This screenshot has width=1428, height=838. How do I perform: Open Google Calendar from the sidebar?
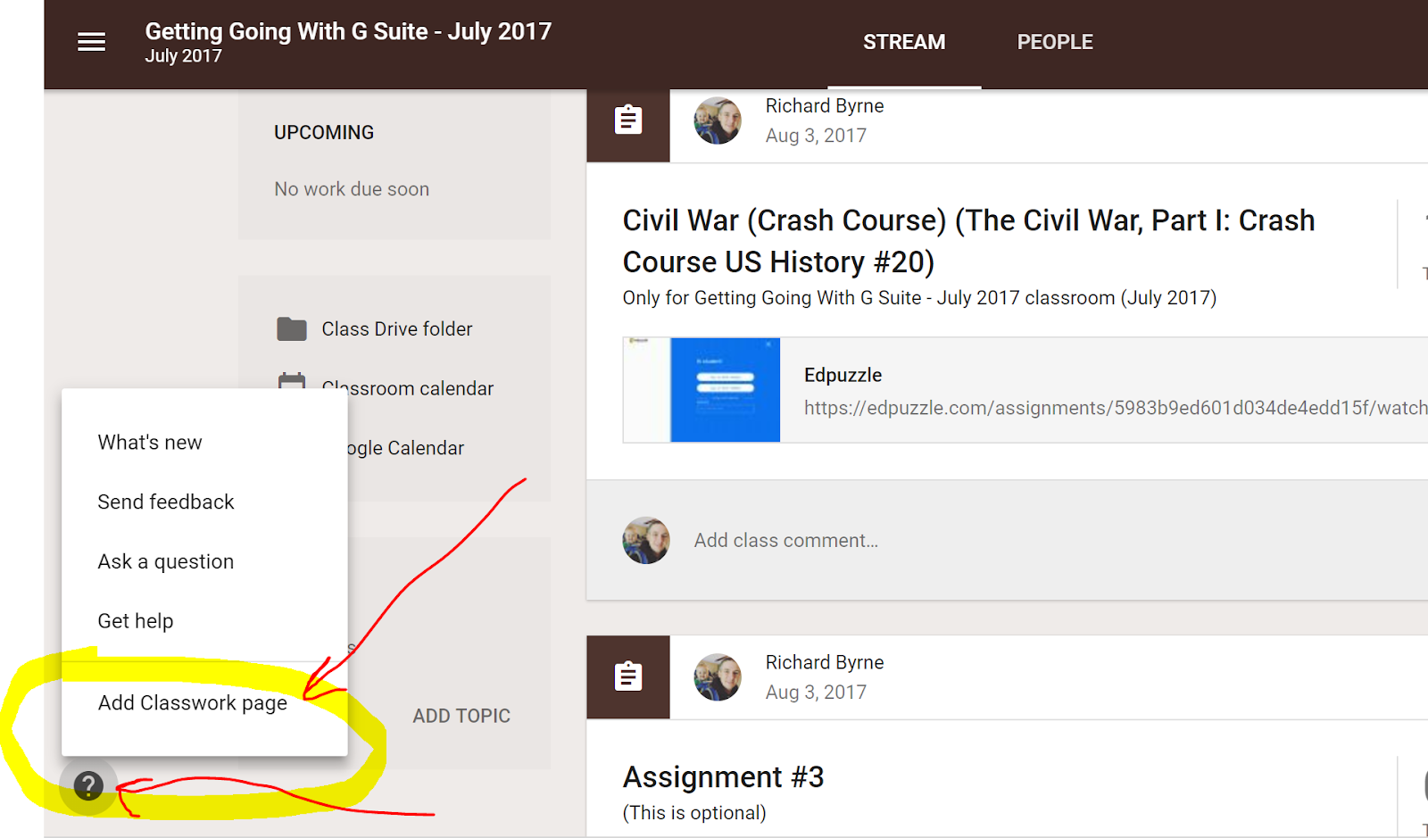406,447
